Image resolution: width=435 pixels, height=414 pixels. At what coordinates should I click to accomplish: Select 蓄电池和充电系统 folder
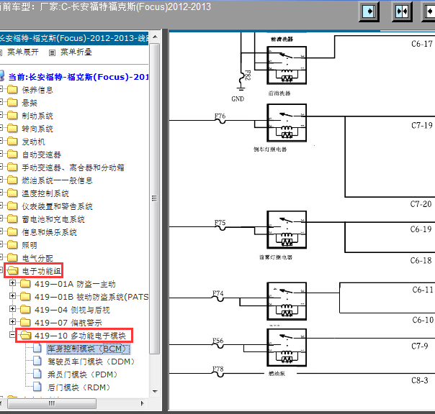coord(53,220)
